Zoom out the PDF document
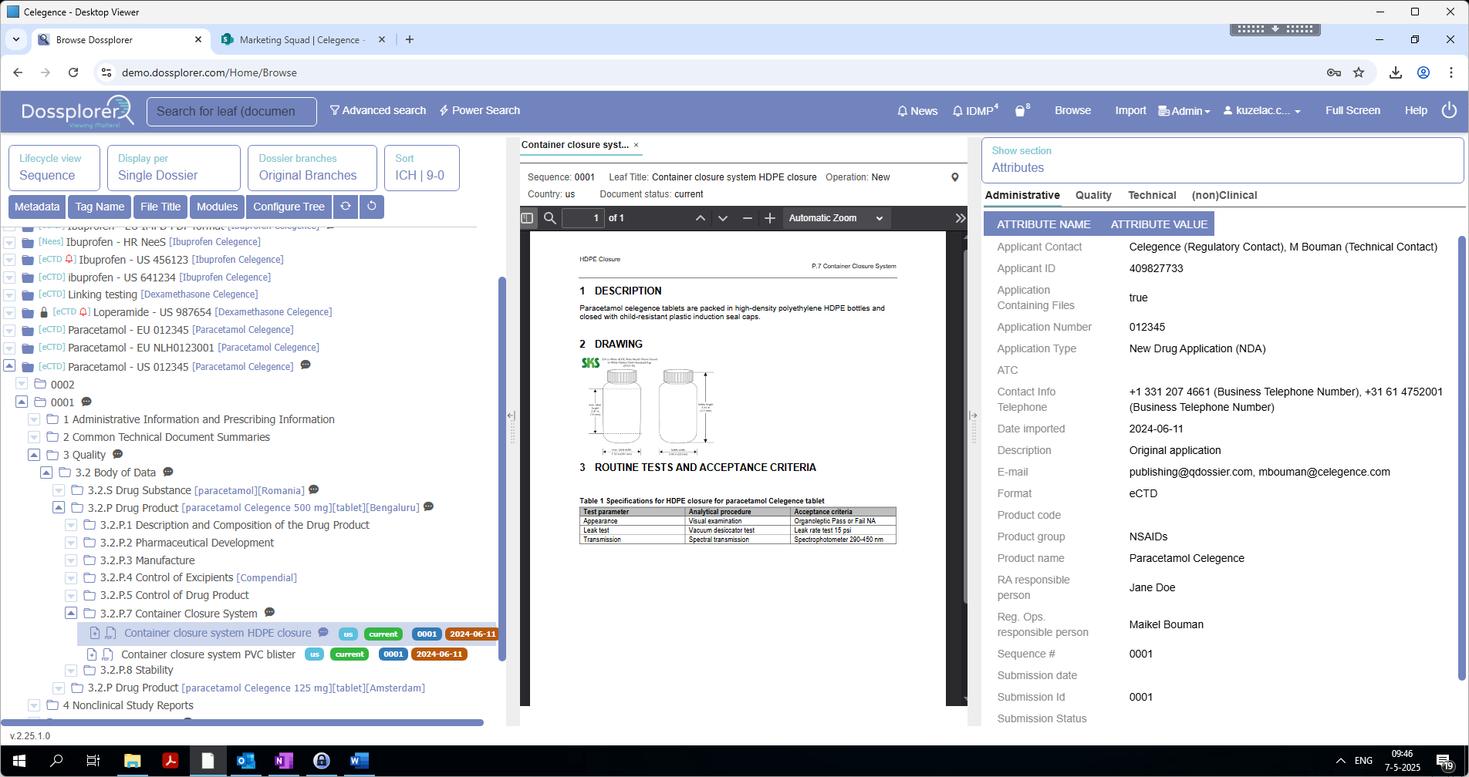The image size is (1469, 777). 747,218
